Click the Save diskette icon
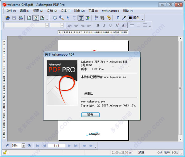 [x=14, y=18]
